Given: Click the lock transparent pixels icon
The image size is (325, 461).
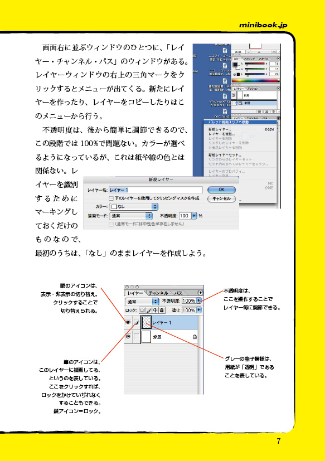Looking at the screenshot, I should click(x=142, y=310).
